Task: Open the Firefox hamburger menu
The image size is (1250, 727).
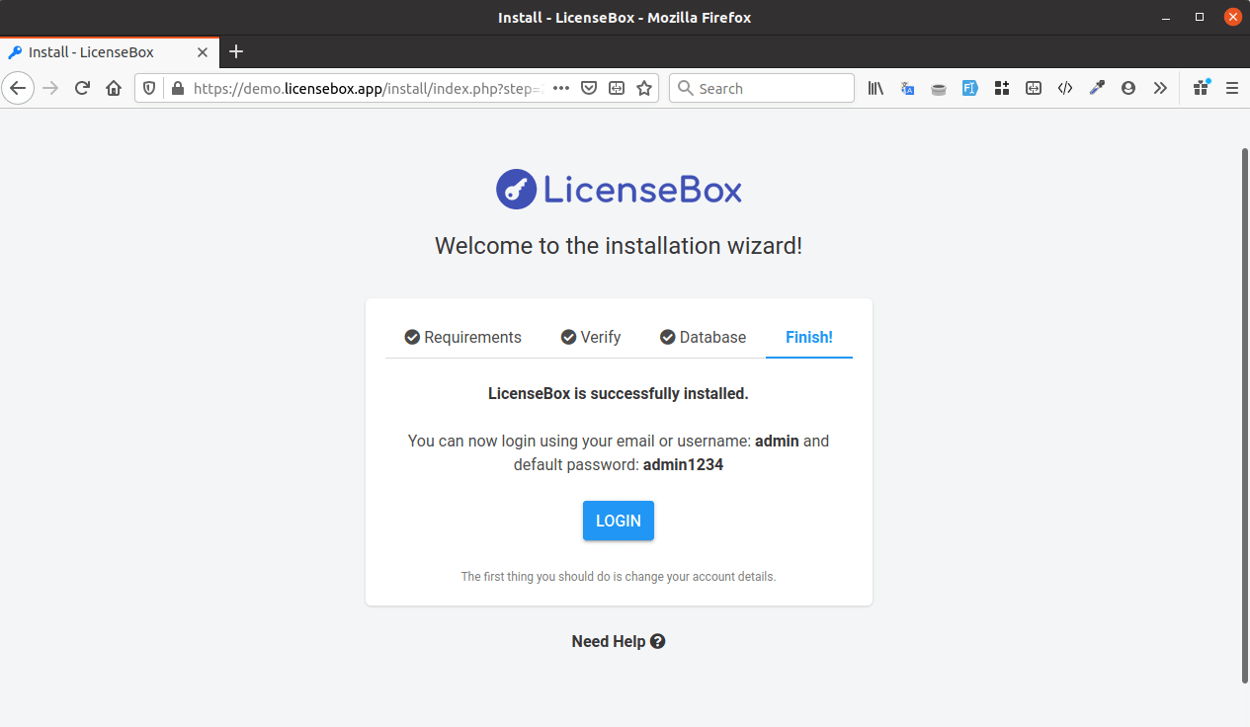Action: pos(1232,88)
